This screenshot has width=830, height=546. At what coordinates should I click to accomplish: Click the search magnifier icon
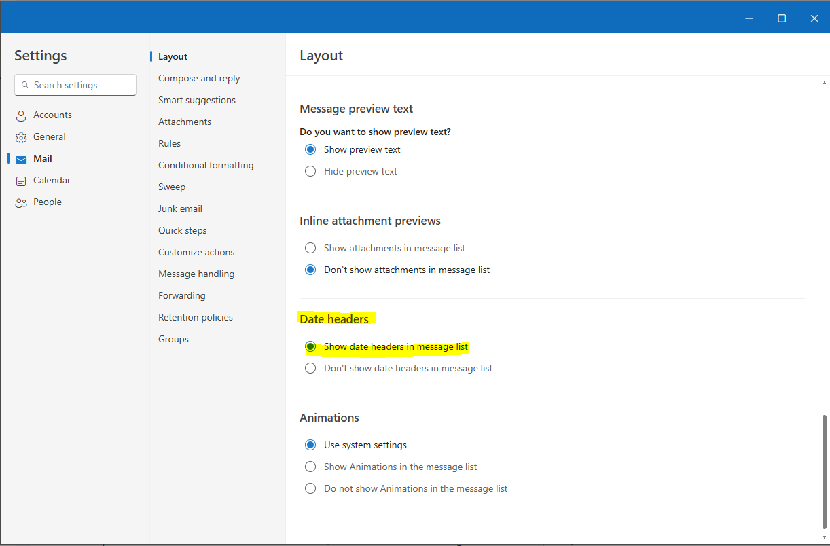pyautogui.click(x=25, y=85)
